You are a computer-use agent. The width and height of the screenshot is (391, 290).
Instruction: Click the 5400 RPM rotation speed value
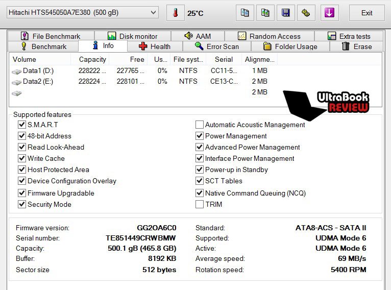click(348, 270)
